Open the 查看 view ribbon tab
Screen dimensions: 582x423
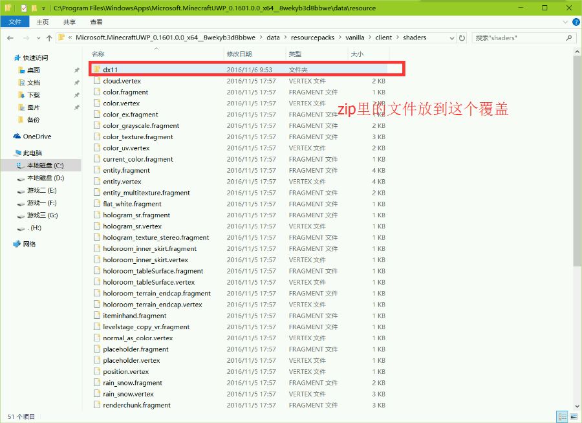[x=96, y=22]
